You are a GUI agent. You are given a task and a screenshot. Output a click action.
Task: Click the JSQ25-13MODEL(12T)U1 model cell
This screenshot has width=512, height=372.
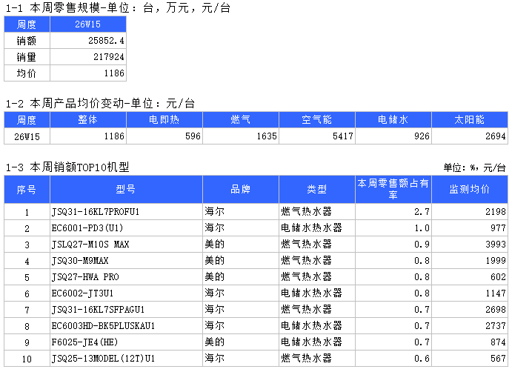click(126, 358)
